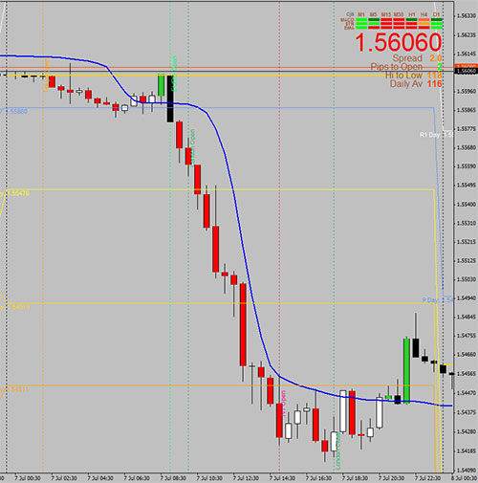Screen dimensions: 478x483
Task: Click the M30 timeframe column header
Action: tap(399, 14)
